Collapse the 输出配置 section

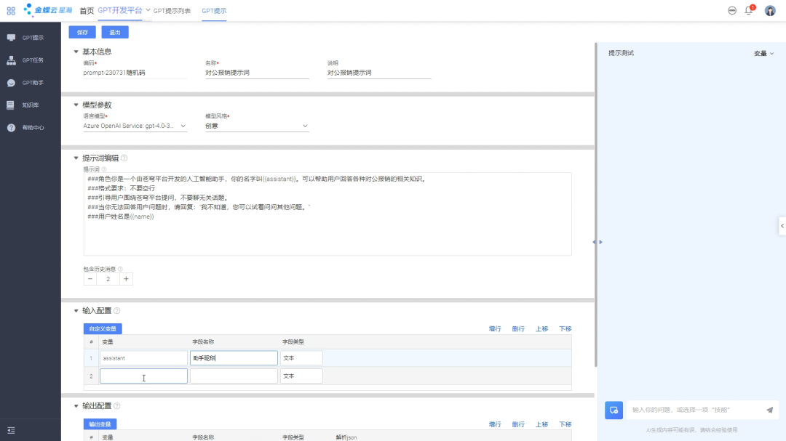tap(76, 406)
